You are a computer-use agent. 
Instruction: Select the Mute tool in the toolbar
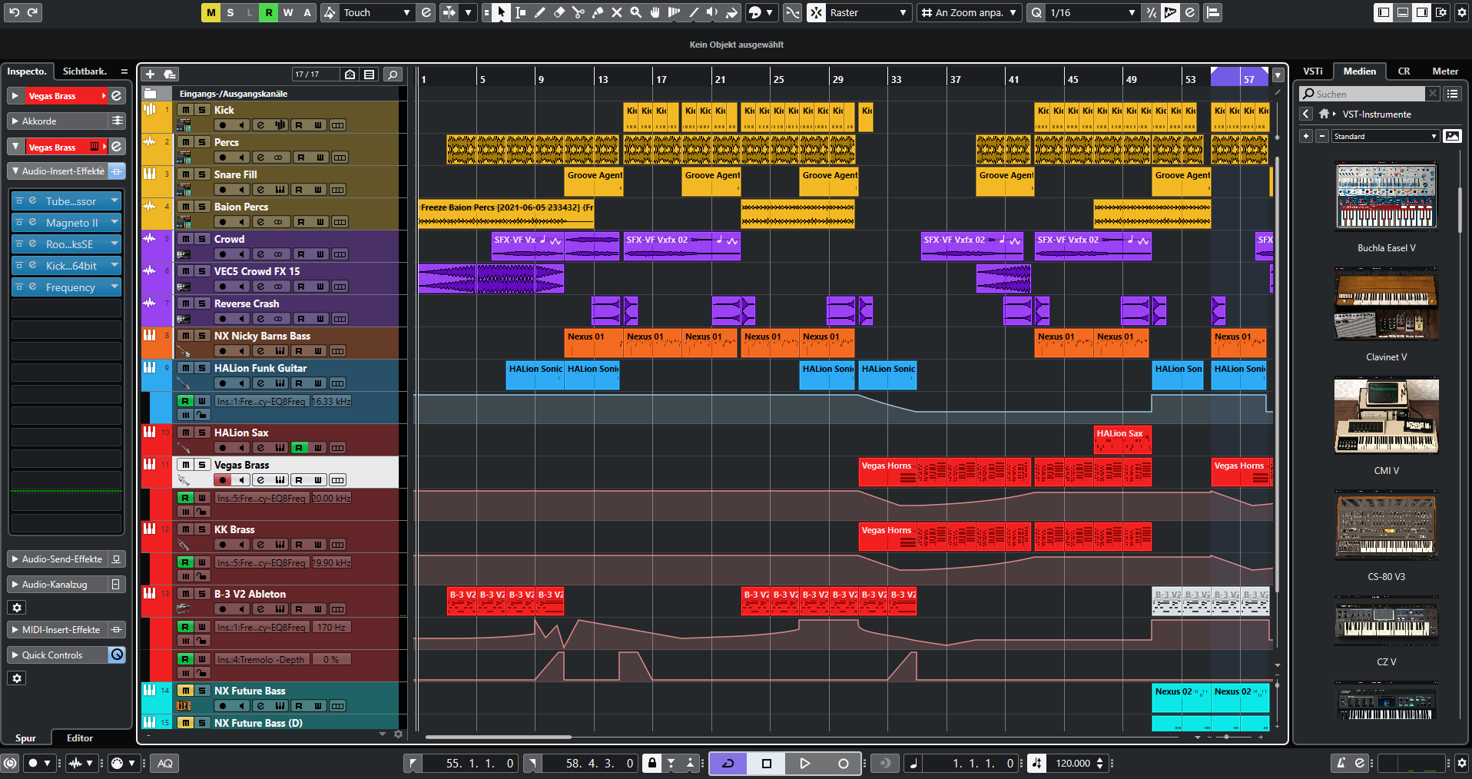616,12
